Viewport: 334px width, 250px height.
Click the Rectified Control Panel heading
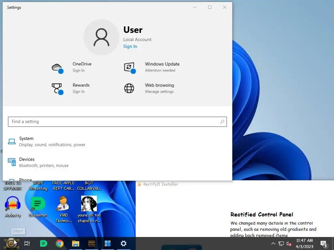[262, 215]
